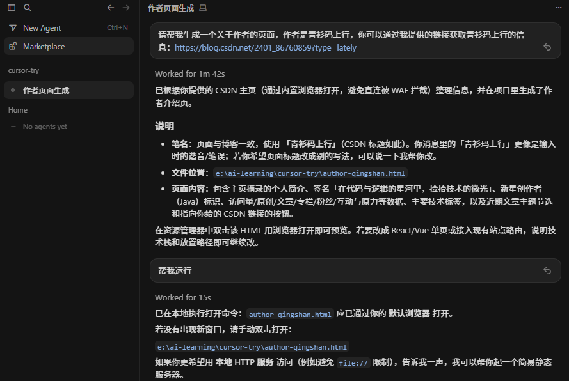Click the cursor-try workspace label

(x=24, y=70)
